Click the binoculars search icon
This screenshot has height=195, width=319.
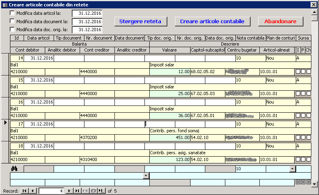click(x=14, y=169)
